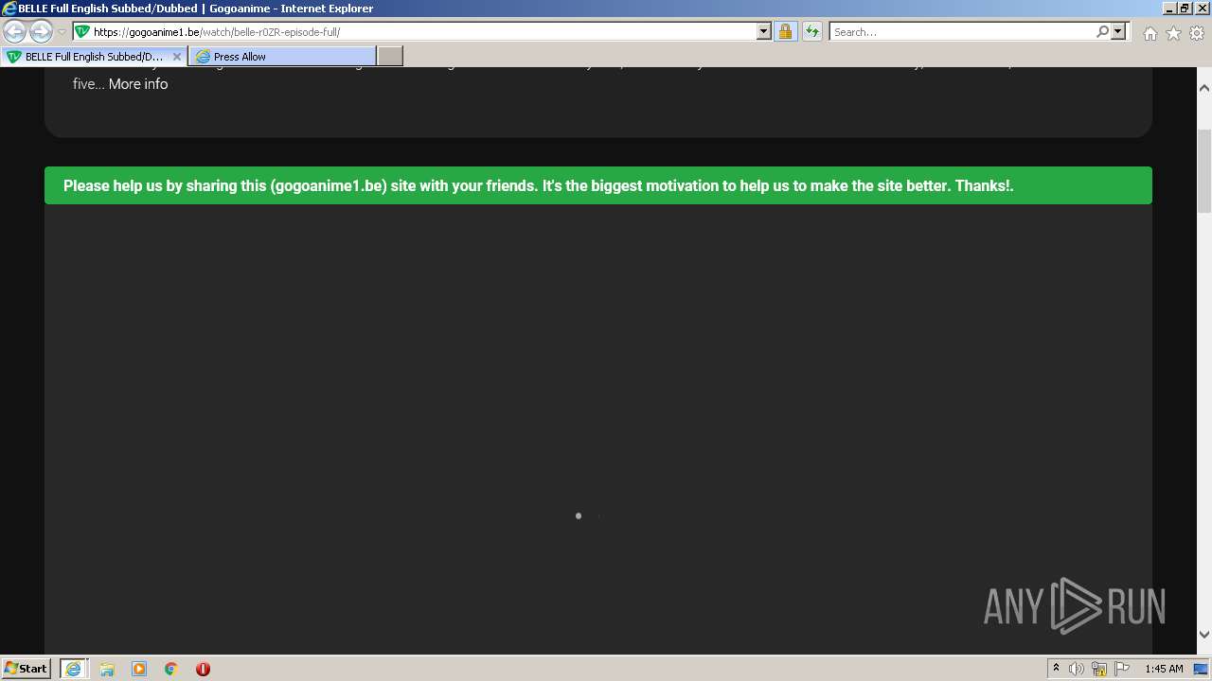Open the Action Center flag icon
The image size is (1212, 681).
click(x=1122, y=669)
